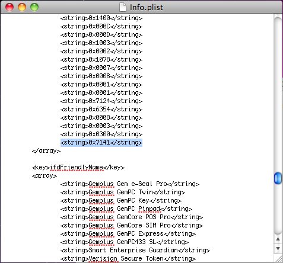Click the Gemplus GemPC Twin line
Image resolution: width=283 pixels, height=263 pixels.
[123, 193]
